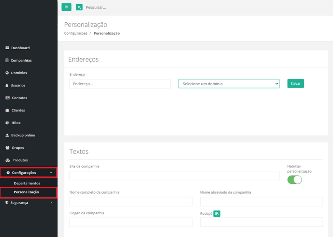The width and height of the screenshot is (333, 237).
Task: Toggle the sidebar with the hamburger button
Action: tap(66, 7)
